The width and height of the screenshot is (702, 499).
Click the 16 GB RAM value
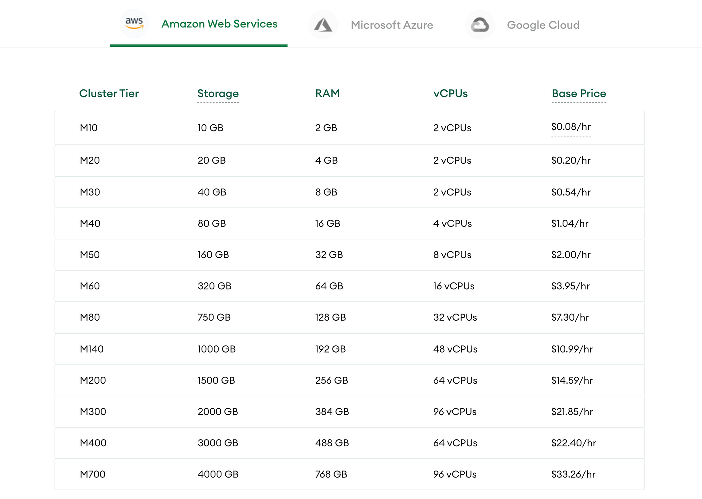click(328, 223)
